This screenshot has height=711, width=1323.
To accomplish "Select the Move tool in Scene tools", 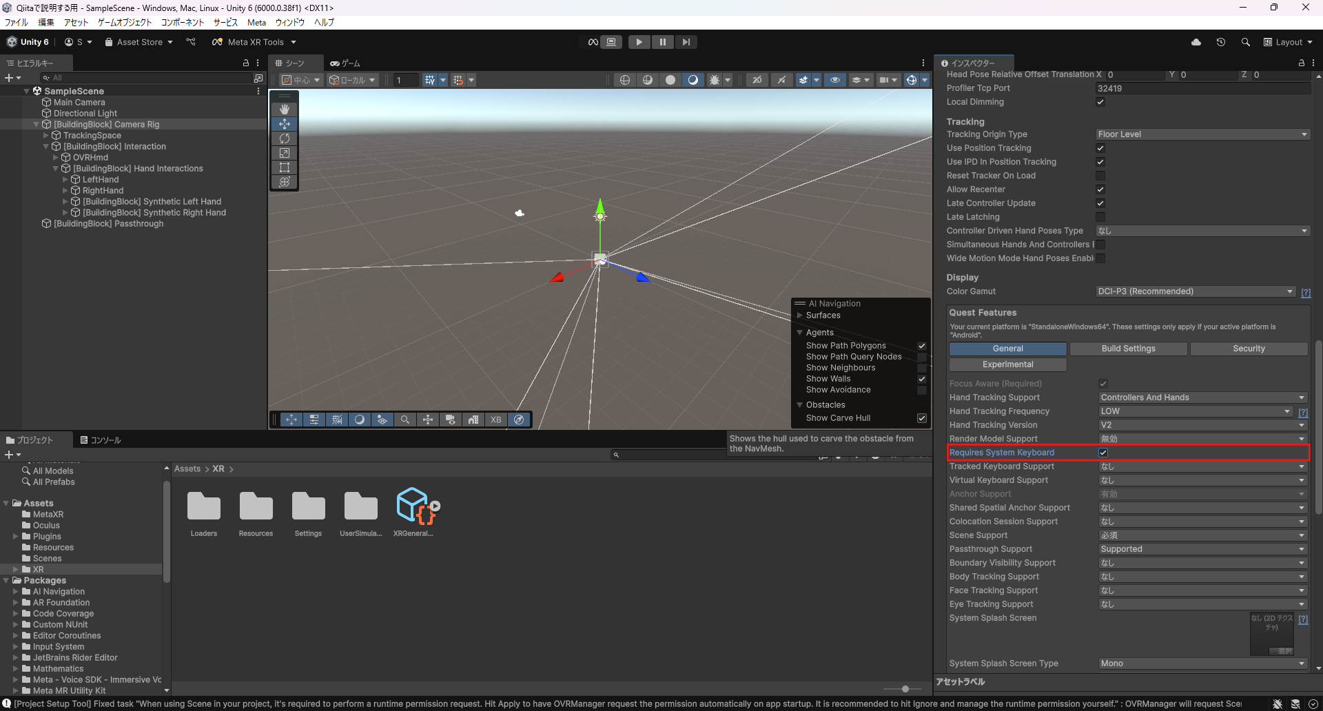I will click(x=285, y=124).
